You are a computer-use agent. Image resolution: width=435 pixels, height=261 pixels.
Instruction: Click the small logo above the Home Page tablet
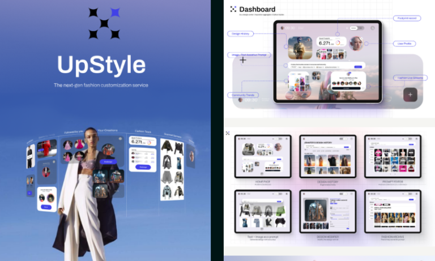[x=228, y=134]
